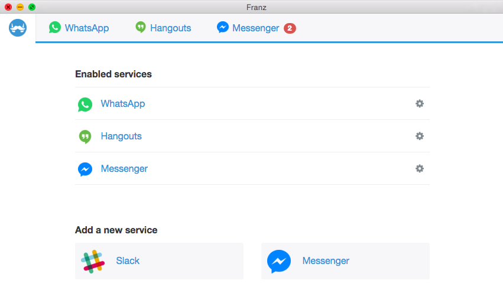Image resolution: width=503 pixels, height=290 pixels.
Task: Open WhatsApp settings gear
Action: [x=420, y=104]
